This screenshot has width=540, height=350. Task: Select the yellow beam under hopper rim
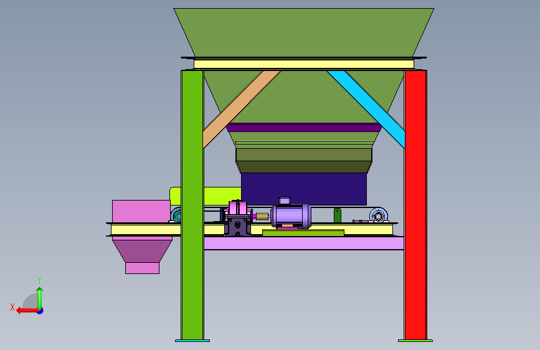[304, 64]
